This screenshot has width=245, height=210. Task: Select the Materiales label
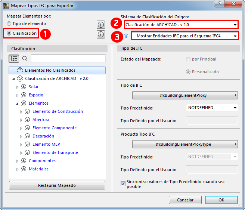tap(38, 169)
